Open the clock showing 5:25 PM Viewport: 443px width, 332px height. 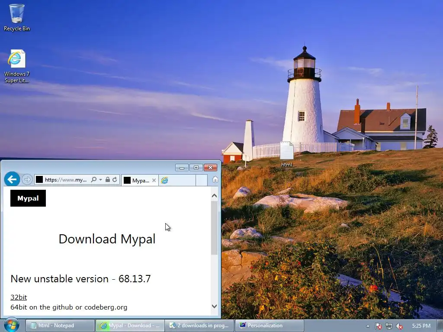coord(421,326)
